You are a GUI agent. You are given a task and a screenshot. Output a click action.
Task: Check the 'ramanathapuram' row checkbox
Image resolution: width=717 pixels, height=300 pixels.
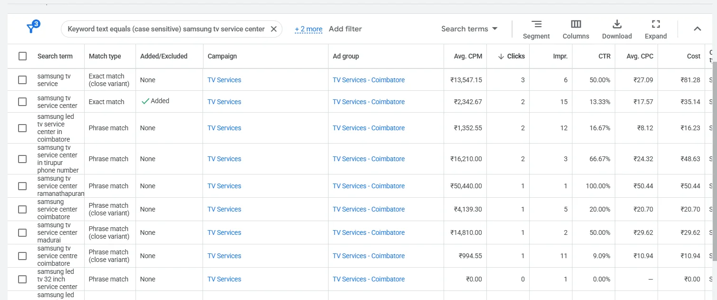pos(22,186)
